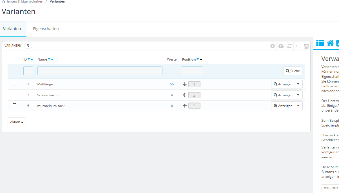Open the database export icon
Image resolution: width=339 pixels, height=193 pixels.
[x=306, y=46]
